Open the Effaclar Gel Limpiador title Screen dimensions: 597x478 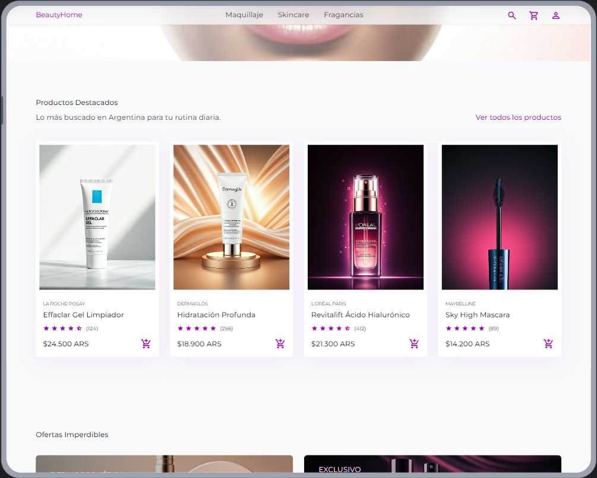[x=83, y=314]
